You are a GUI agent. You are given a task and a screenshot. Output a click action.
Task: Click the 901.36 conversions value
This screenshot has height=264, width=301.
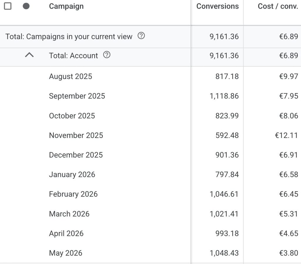[227, 155]
